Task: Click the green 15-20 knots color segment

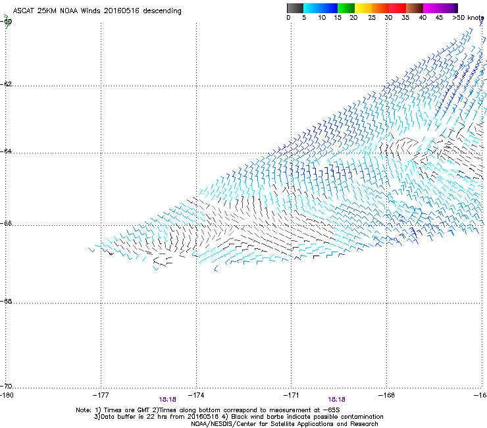Action: click(x=346, y=8)
